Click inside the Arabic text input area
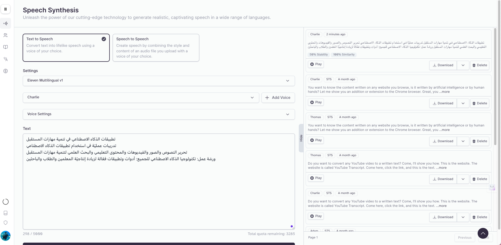 tap(159, 189)
